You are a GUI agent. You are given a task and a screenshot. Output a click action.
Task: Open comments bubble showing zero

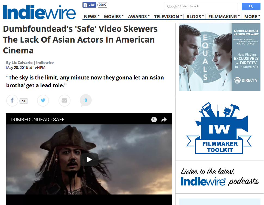click(x=86, y=100)
